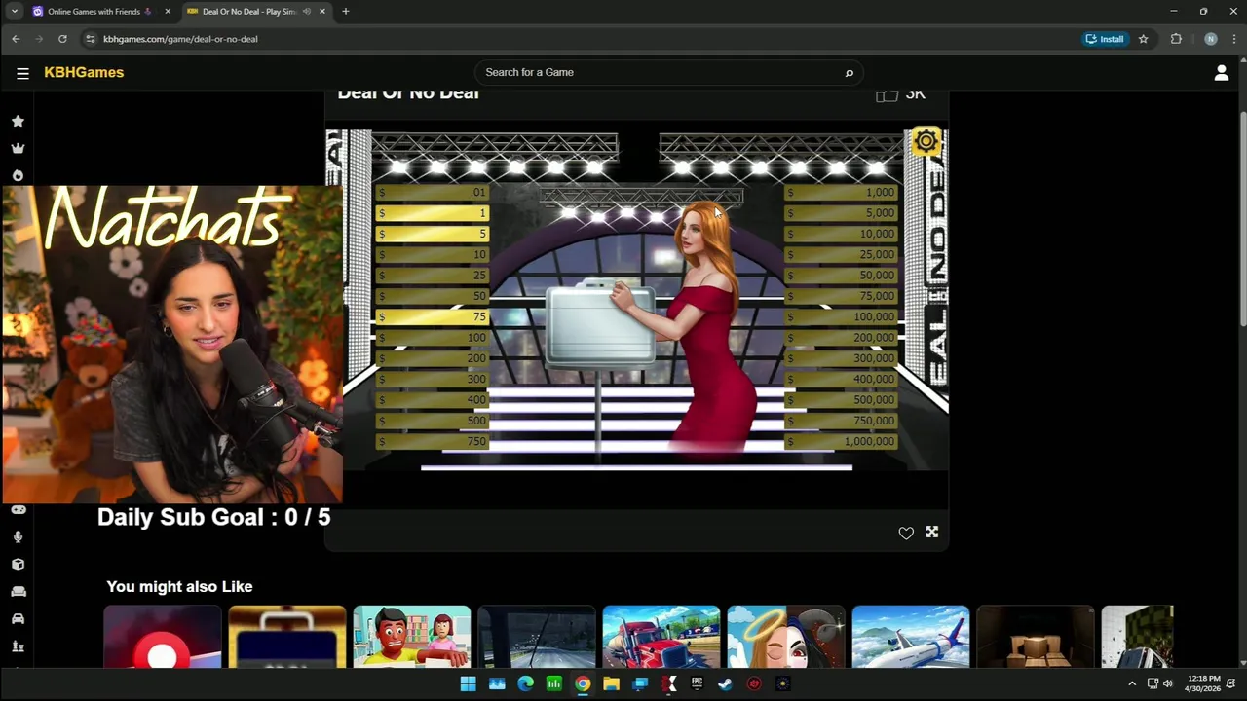Image resolution: width=1247 pixels, height=701 pixels.
Task: Bookmark this page with star icon
Action: pyautogui.click(x=1143, y=39)
